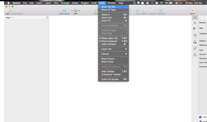The image size is (207, 122).
Task: Click the Subtract boolean operation icon
Action: tap(145, 11)
